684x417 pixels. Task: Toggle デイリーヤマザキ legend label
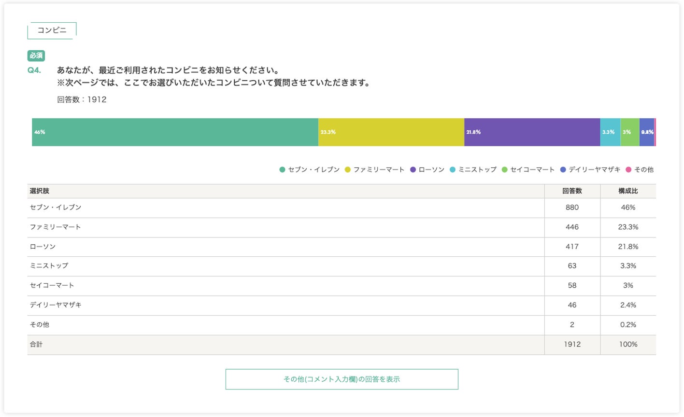pos(595,169)
